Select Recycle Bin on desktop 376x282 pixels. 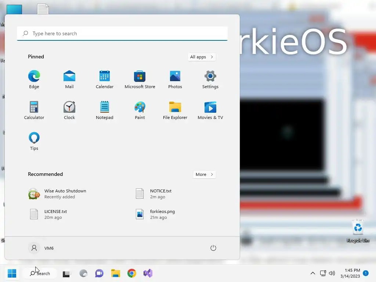pyautogui.click(x=358, y=231)
